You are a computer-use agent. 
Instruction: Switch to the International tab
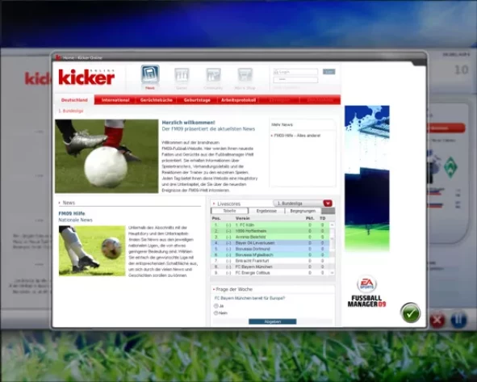tap(115, 100)
